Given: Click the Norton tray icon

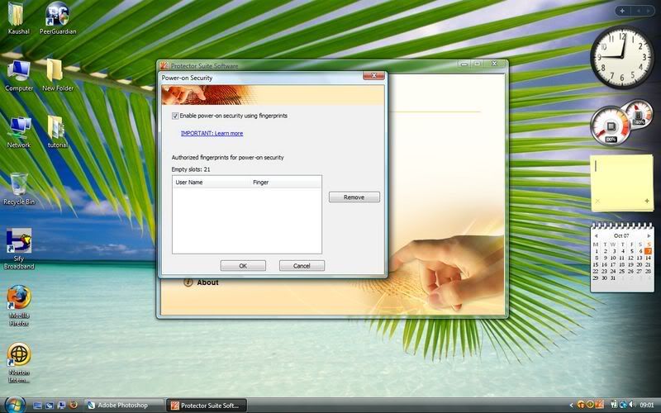Looking at the screenshot, I should (x=590, y=405).
